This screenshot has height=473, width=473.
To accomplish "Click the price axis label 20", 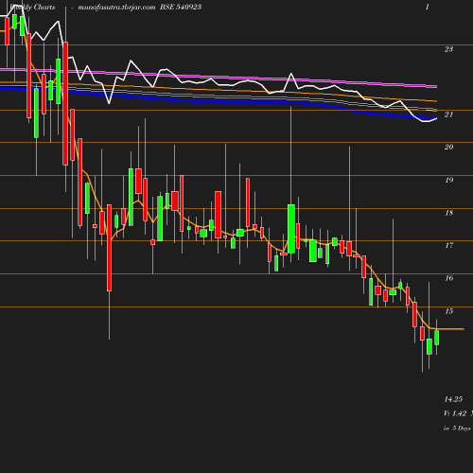I will (448, 147).
